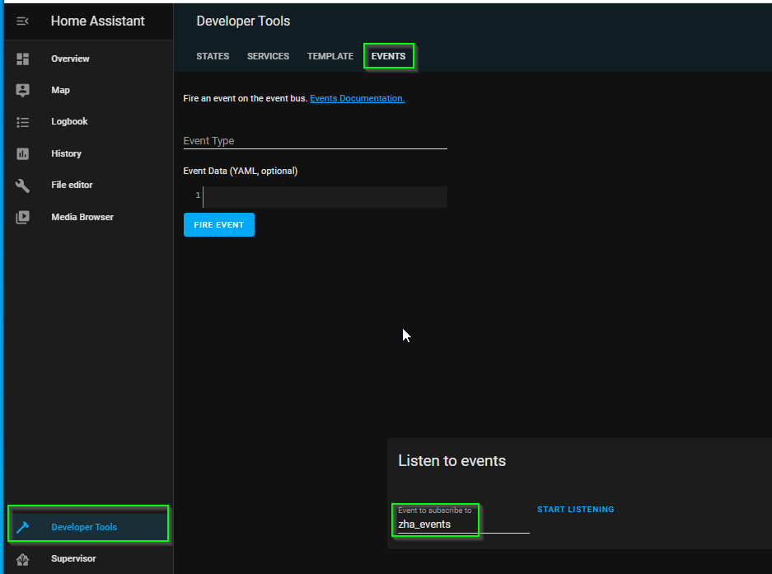Select the Events tab

click(388, 56)
